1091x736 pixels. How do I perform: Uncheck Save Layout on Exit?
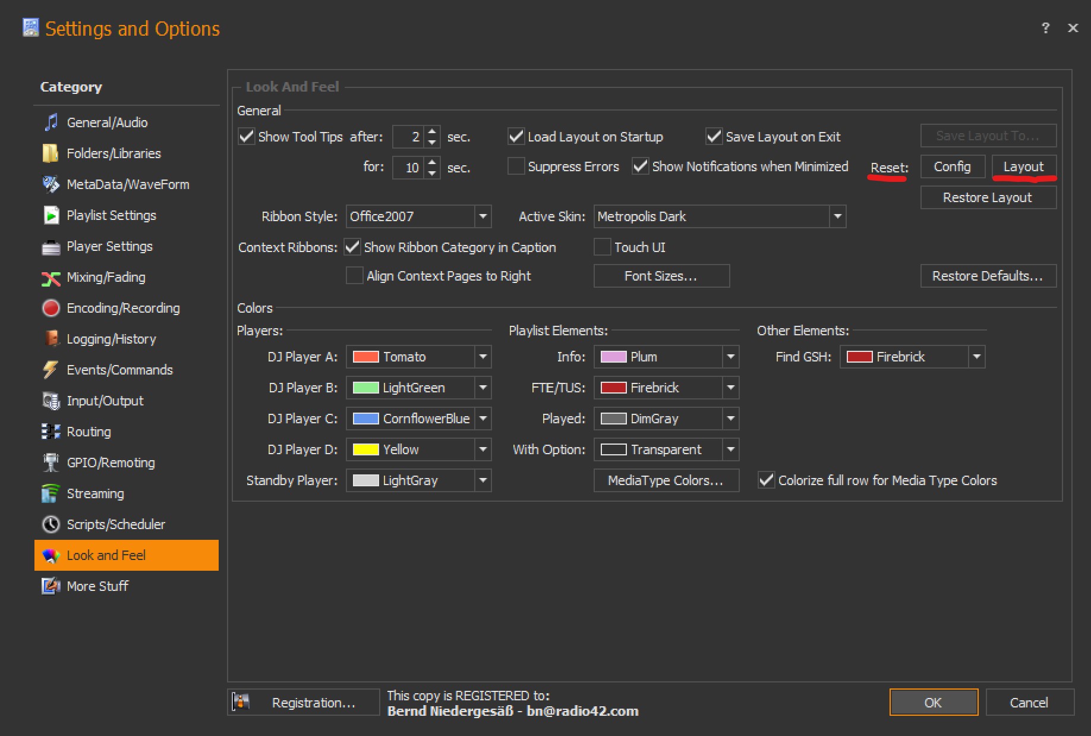tap(714, 137)
